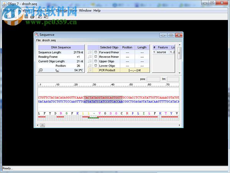Open Reverse Primer info icon
Image resolution: width=230 pixels, height=173 pixels.
point(90,57)
